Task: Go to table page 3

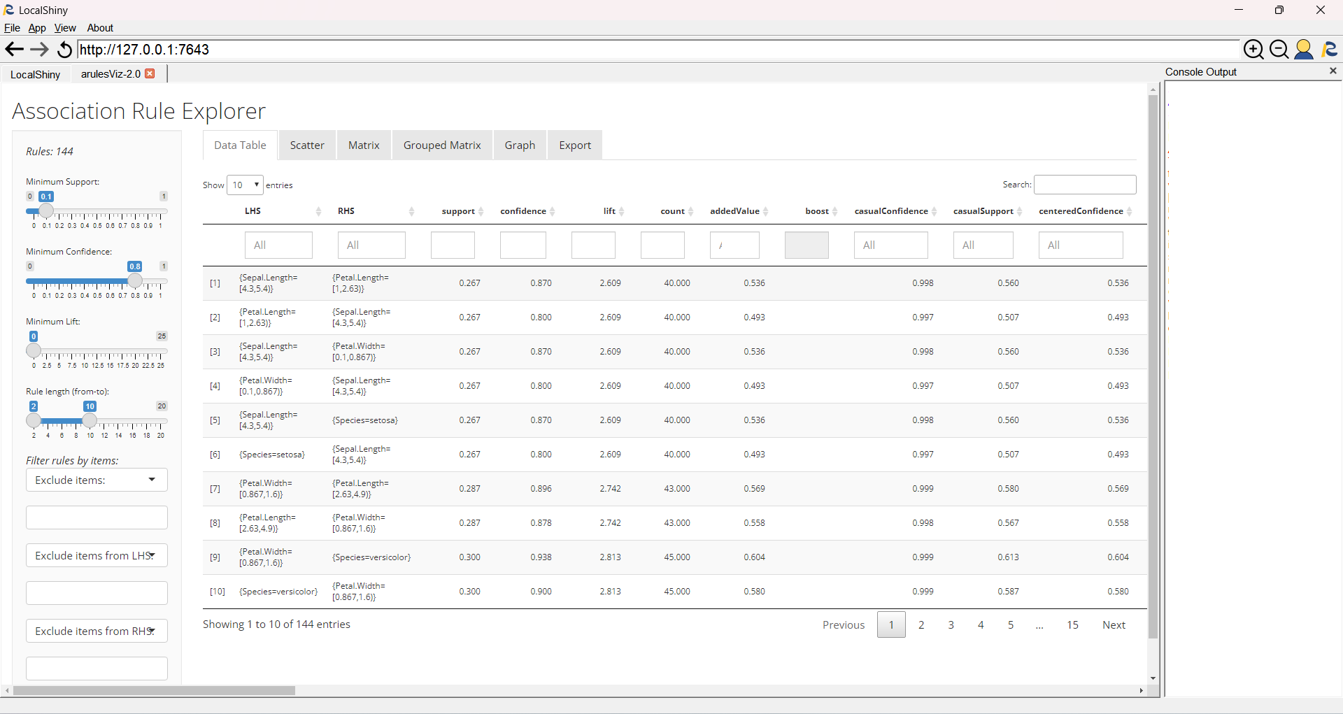Action: pyautogui.click(x=951, y=624)
